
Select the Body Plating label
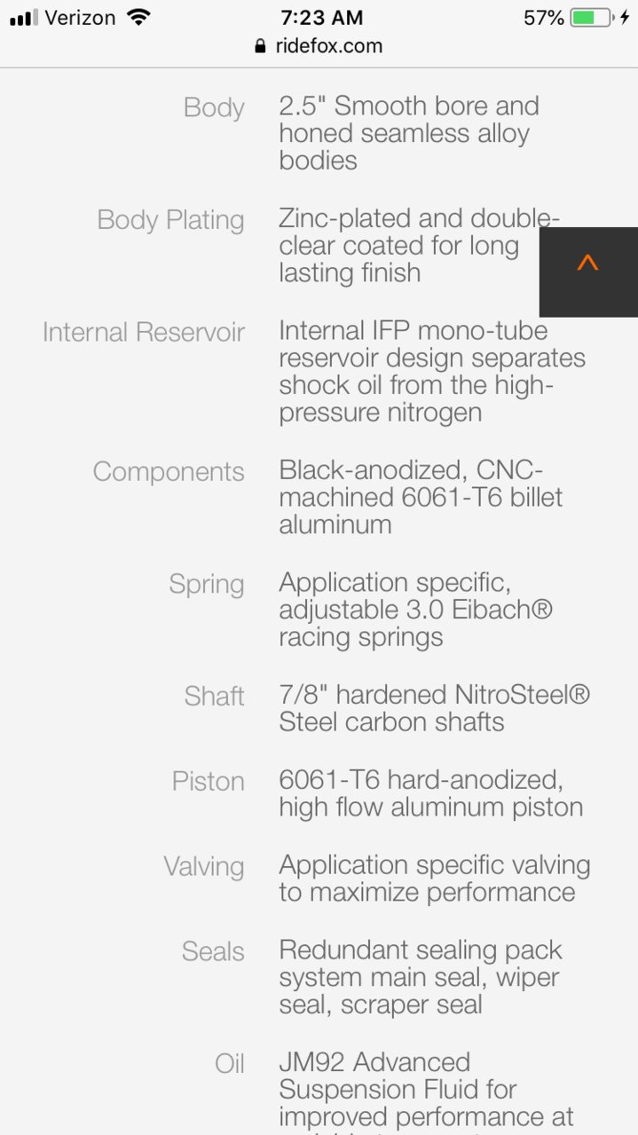pyautogui.click(x=170, y=220)
